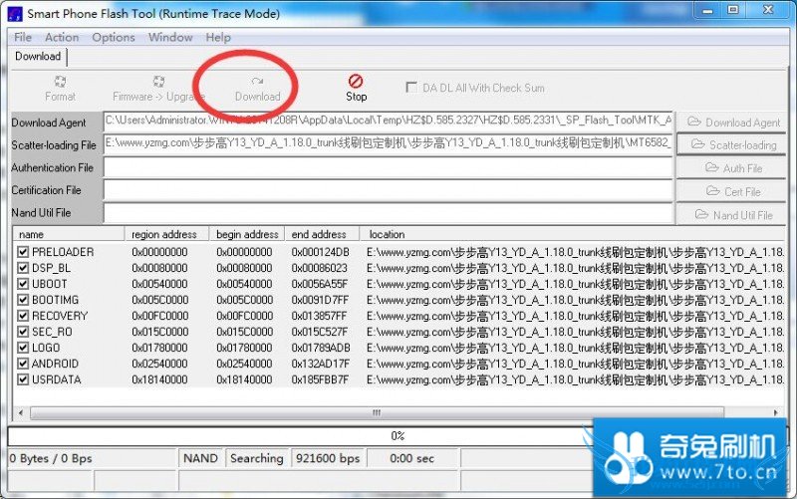Uncheck the SEC_RO partition checkbox

pos(23,332)
